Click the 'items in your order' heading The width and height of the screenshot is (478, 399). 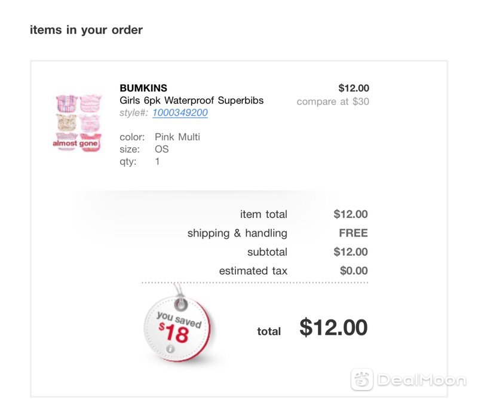[x=86, y=30]
